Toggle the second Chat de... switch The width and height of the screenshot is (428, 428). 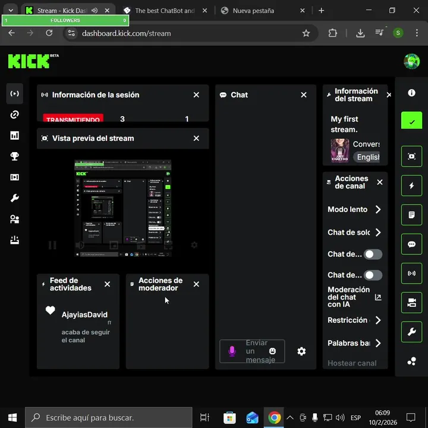point(373,275)
